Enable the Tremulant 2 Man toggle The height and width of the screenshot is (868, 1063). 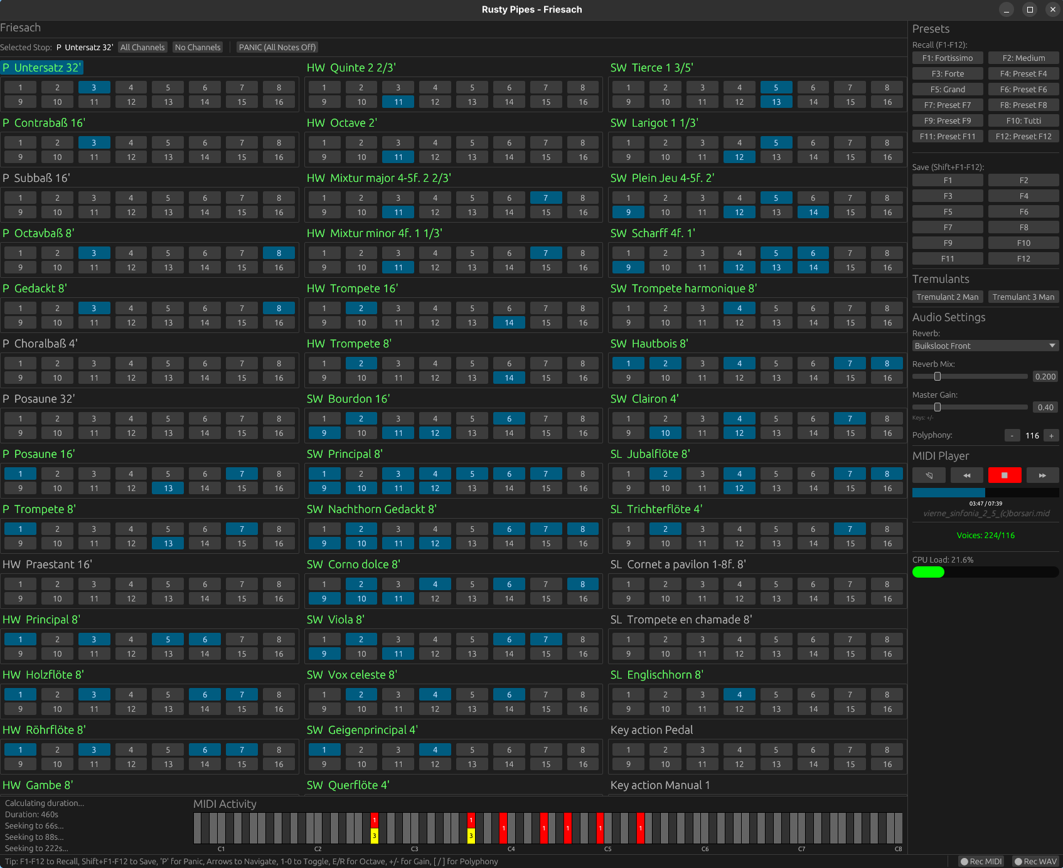947,297
